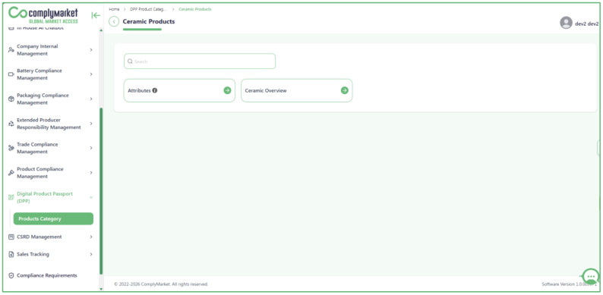Go to DPP Product Categ... breadcrumb

(x=148, y=9)
